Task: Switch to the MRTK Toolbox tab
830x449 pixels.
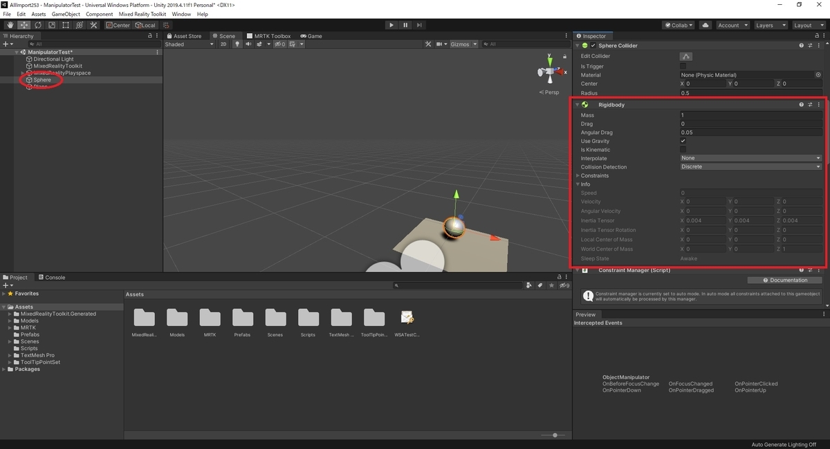Action: coord(269,36)
